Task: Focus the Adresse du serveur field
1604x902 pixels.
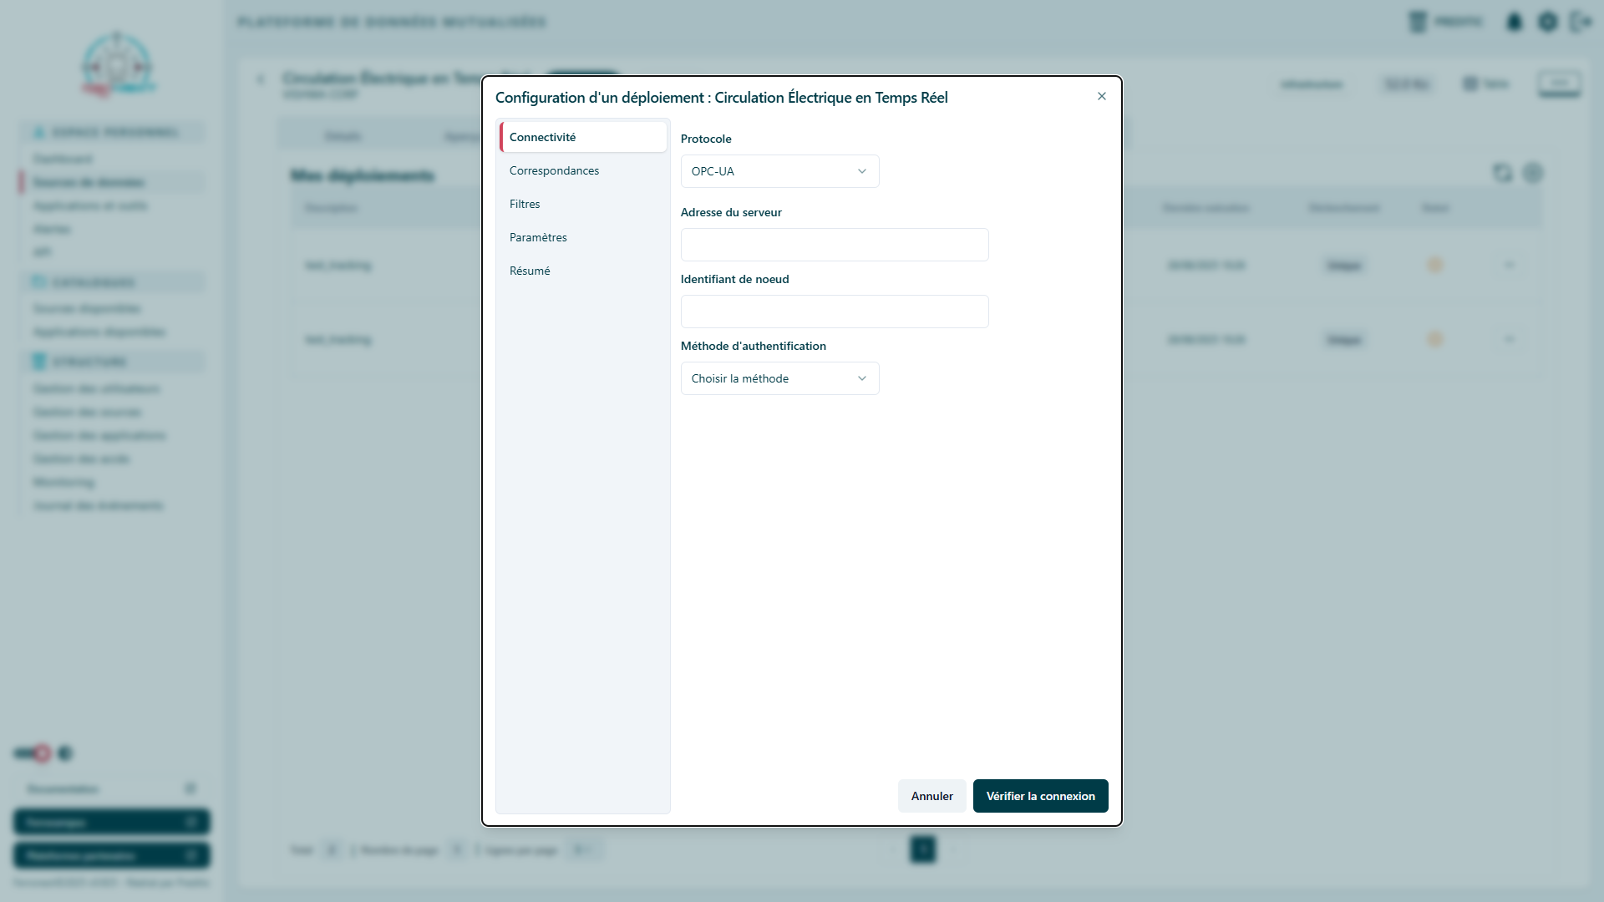Action: click(835, 245)
